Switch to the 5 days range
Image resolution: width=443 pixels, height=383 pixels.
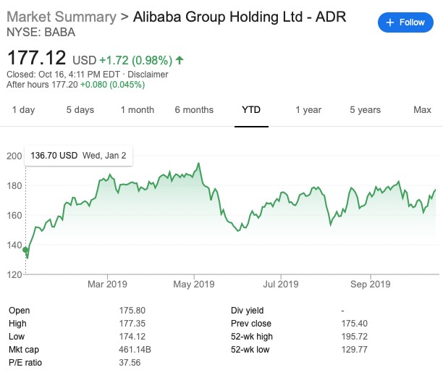[80, 110]
